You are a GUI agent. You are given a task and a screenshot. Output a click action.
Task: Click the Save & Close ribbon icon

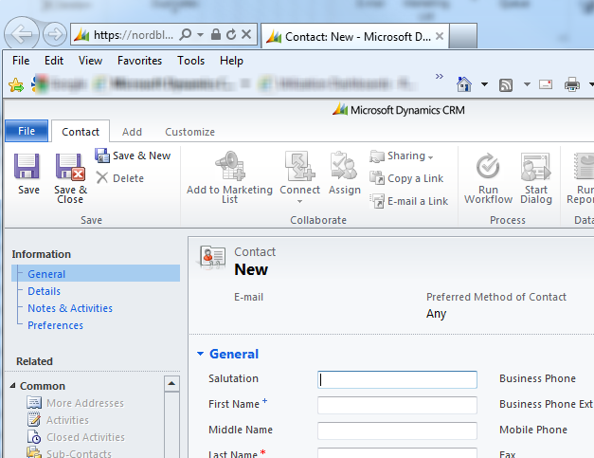70,167
